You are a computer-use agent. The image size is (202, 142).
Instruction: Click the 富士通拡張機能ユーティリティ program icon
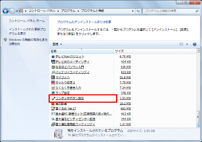point(53,124)
